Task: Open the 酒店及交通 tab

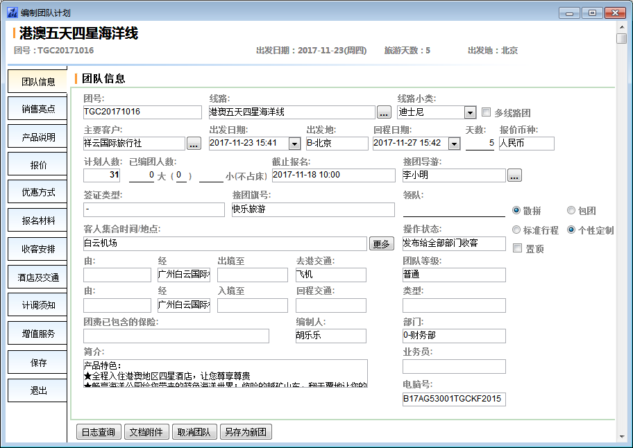Action: click(x=37, y=277)
